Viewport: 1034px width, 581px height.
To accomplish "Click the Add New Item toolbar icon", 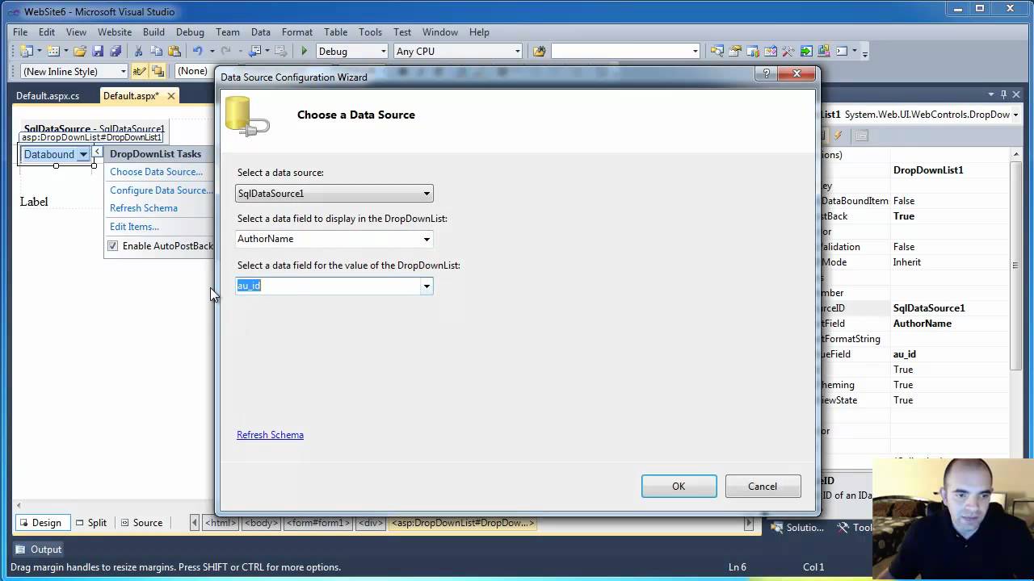I will point(53,51).
